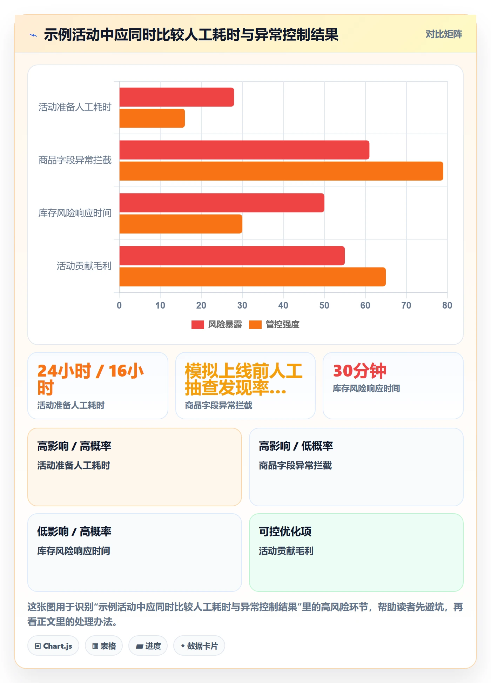Click the red 风险暴露 bar for 活动准备人工耗时
The height and width of the screenshot is (683, 491).
tap(177, 97)
